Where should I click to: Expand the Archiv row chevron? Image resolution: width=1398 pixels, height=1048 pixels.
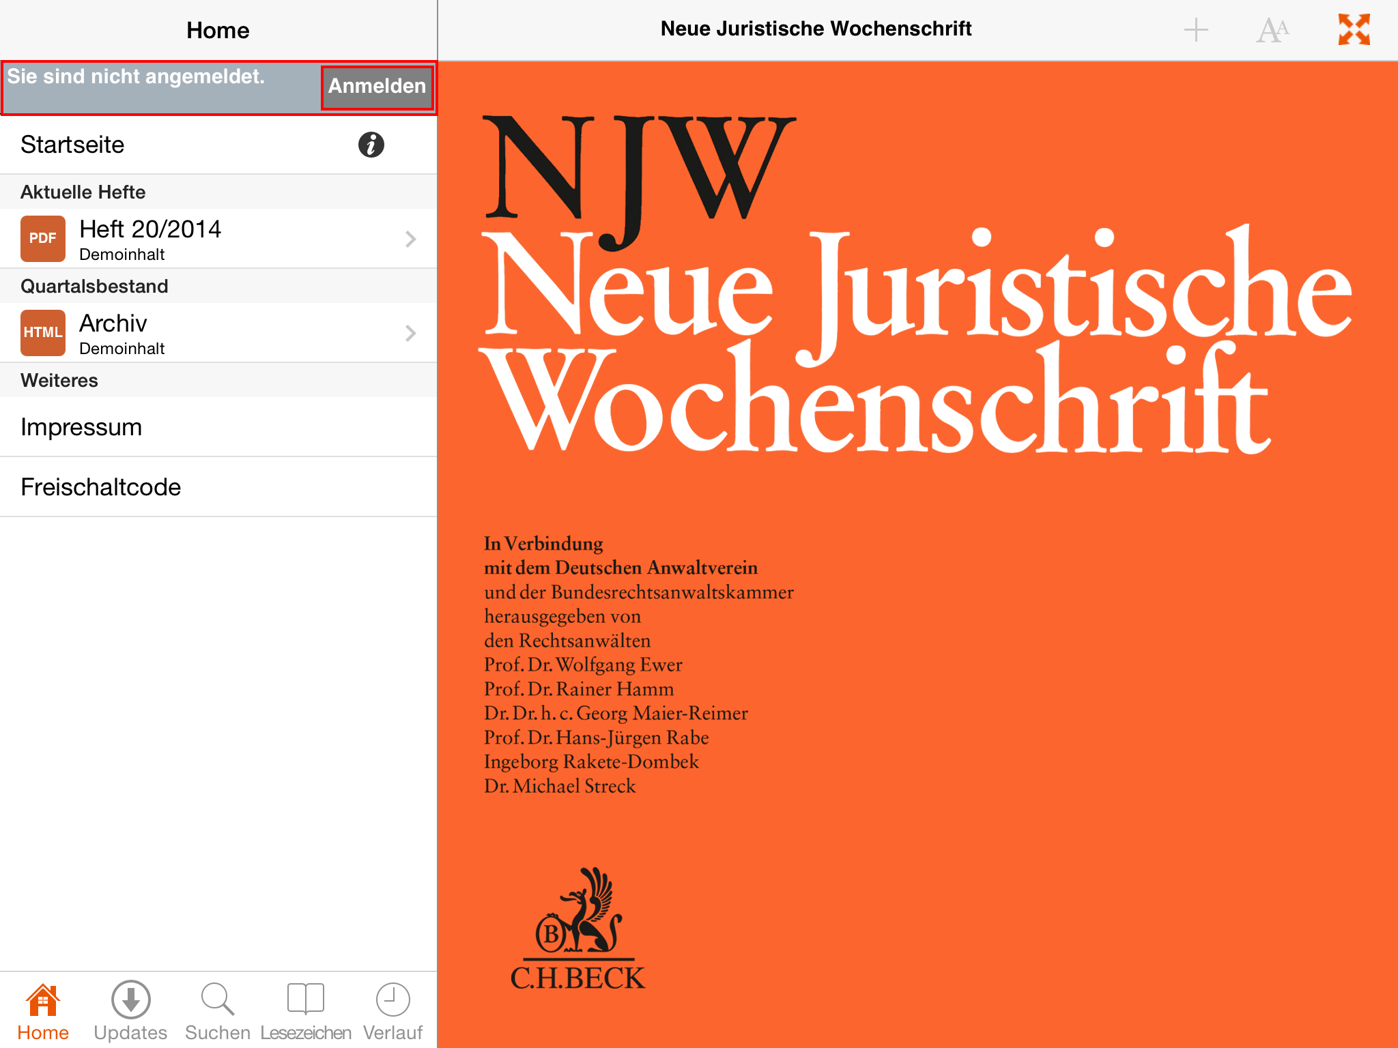411,333
